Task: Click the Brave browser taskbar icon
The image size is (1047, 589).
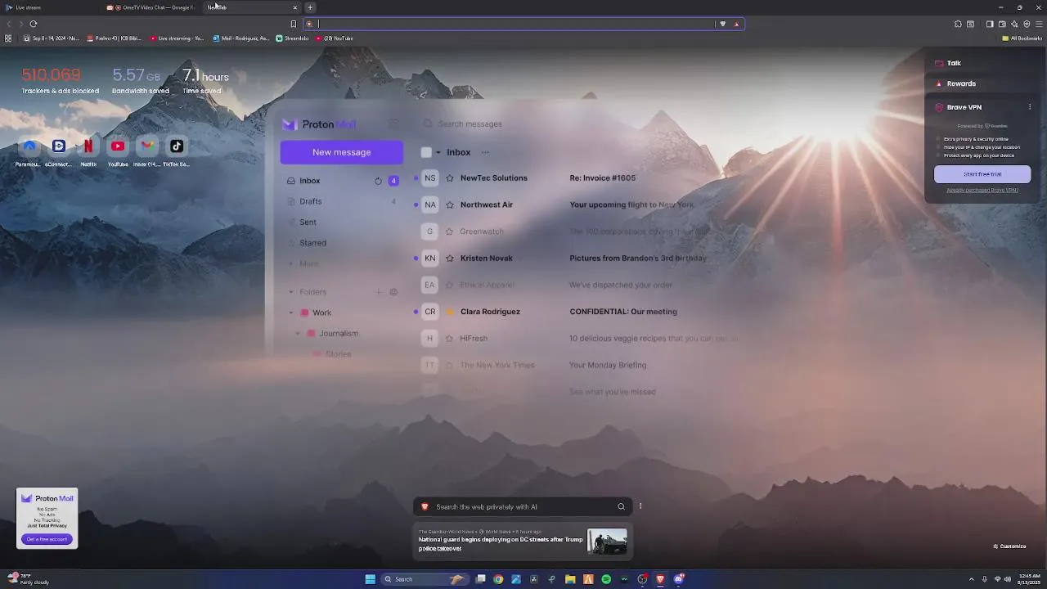Action: click(x=660, y=579)
